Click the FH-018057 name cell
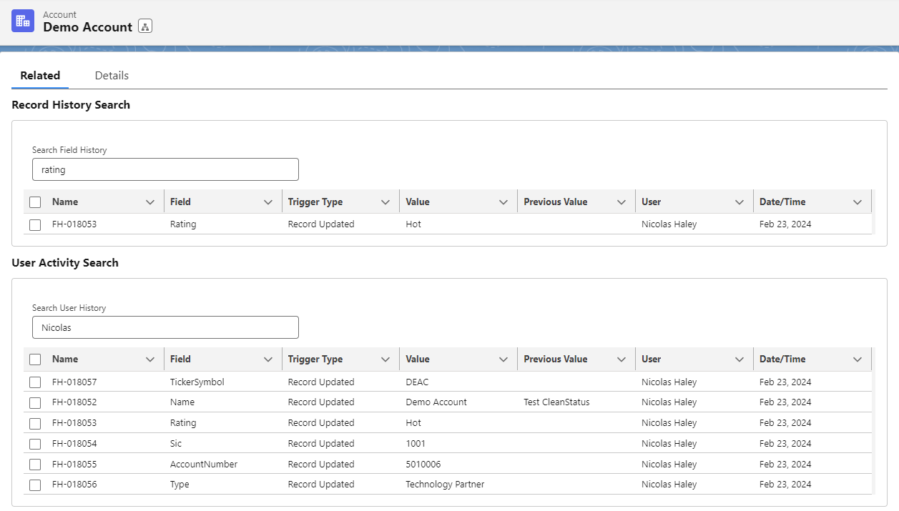 click(x=74, y=382)
